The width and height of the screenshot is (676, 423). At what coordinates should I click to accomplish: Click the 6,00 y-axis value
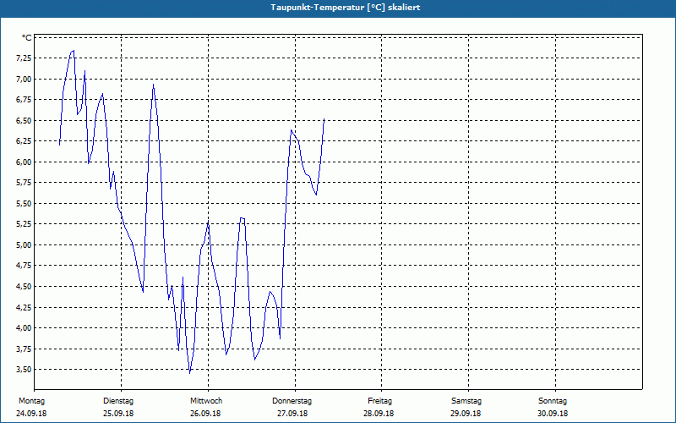[24, 162]
